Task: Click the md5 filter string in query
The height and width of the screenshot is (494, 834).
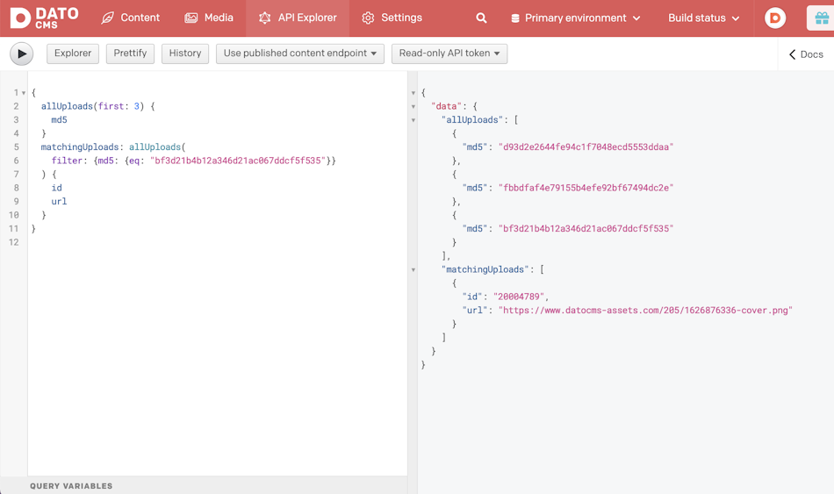Action: (x=238, y=161)
